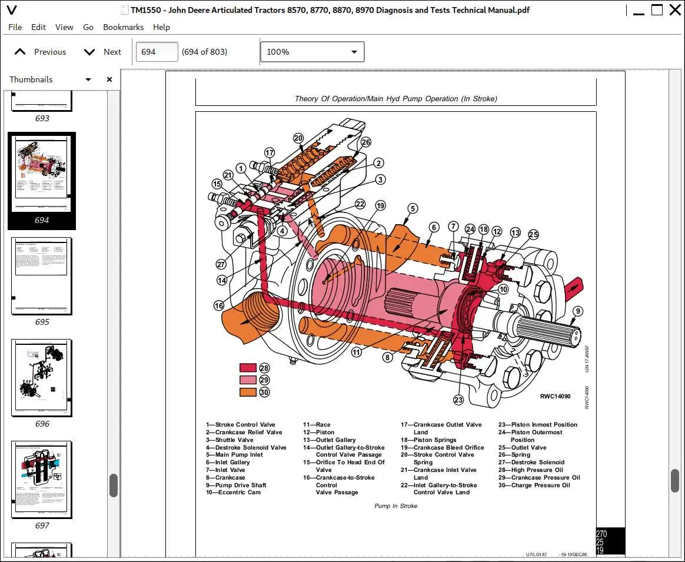
Task: Click the Next page down-arrow icon
Action: (89, 52)
